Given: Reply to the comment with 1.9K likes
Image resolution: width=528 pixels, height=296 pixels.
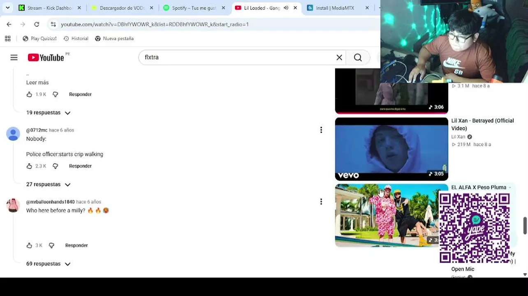Looking at the screenshot, I should (x=80, y=95).
